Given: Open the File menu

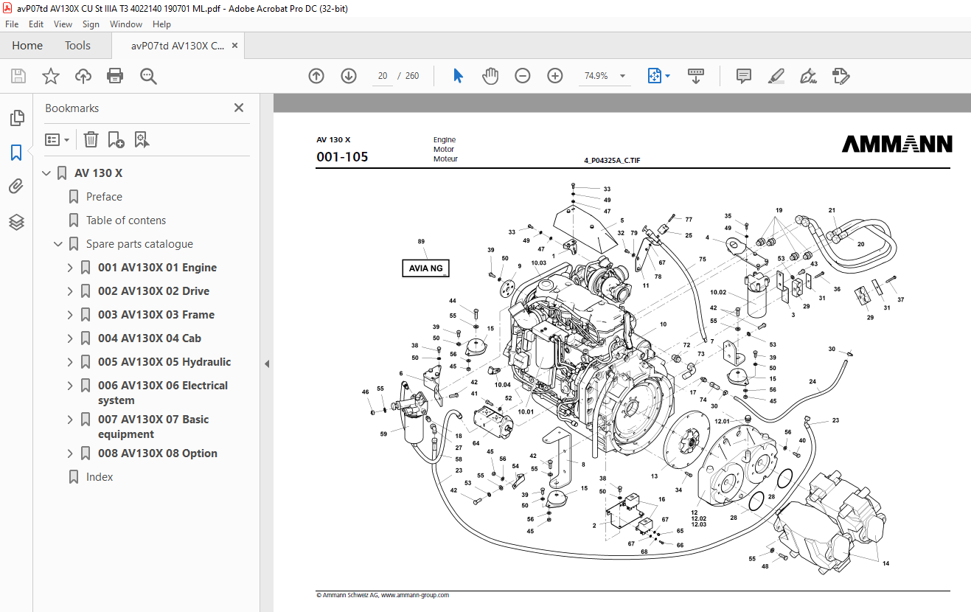Looking at the screenshot, I should click(12, 24).
